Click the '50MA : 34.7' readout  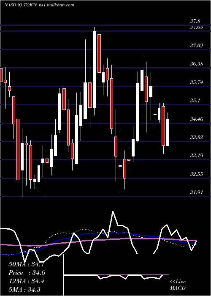click(x=26, y=264)
